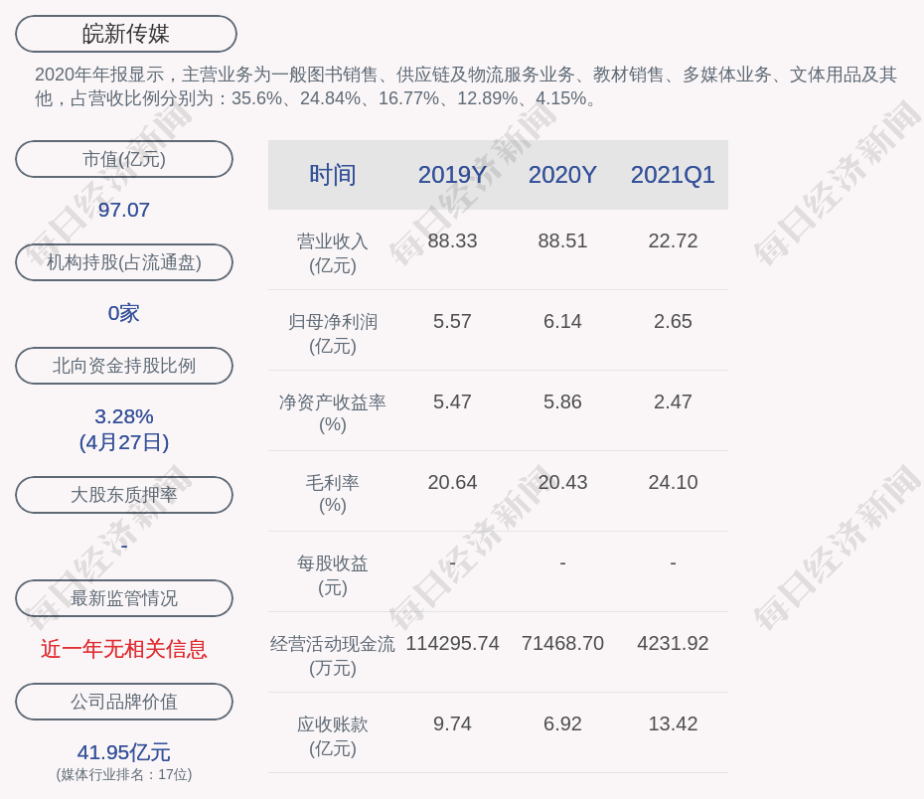The width and height of the screenshot is (924, 799).
Task: Click the 大股东质押率 pill
Action: [x=124, y=495]
